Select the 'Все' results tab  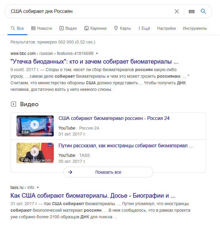click(17, 28)
